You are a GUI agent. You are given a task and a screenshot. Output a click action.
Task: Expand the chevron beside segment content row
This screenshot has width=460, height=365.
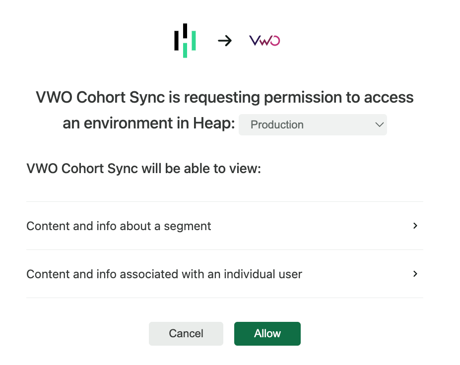click(x=415, y=226)
